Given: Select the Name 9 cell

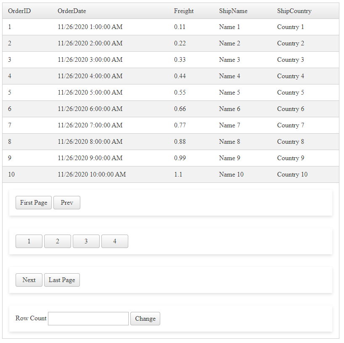Looking at the screenshot, I should pyautogui.click(x=230, y=158).
